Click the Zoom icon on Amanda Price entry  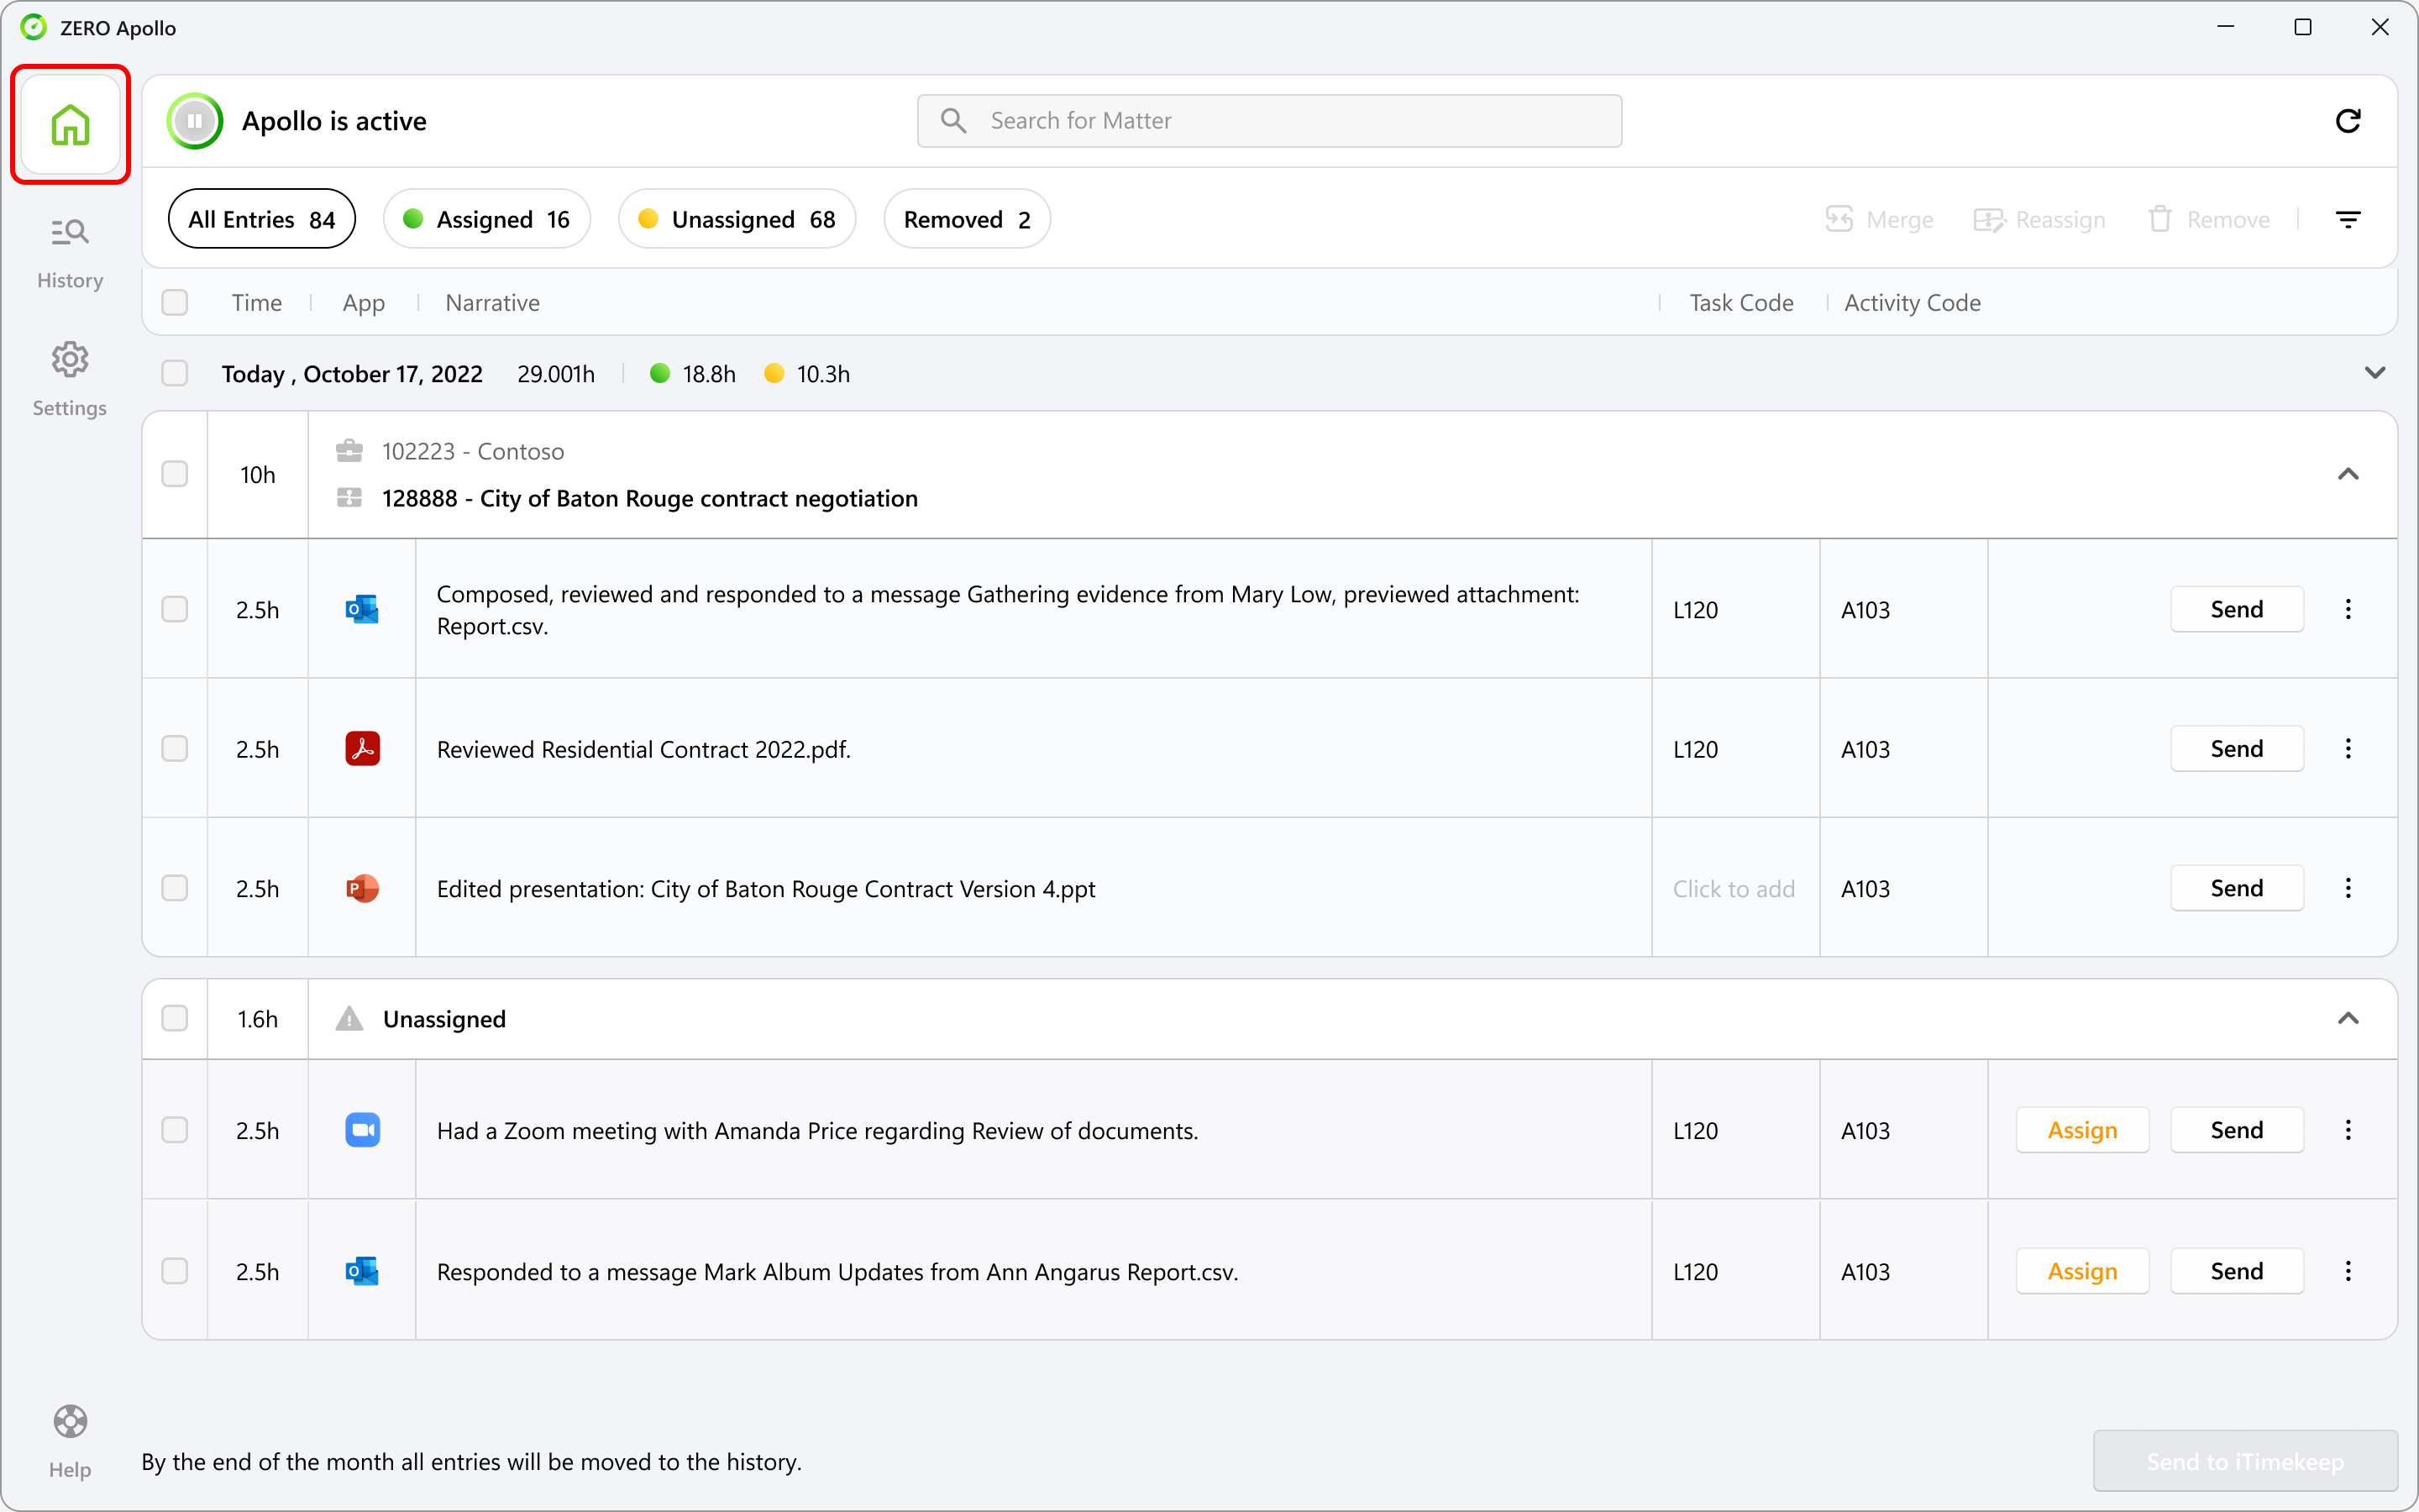tap(362, 1130)
